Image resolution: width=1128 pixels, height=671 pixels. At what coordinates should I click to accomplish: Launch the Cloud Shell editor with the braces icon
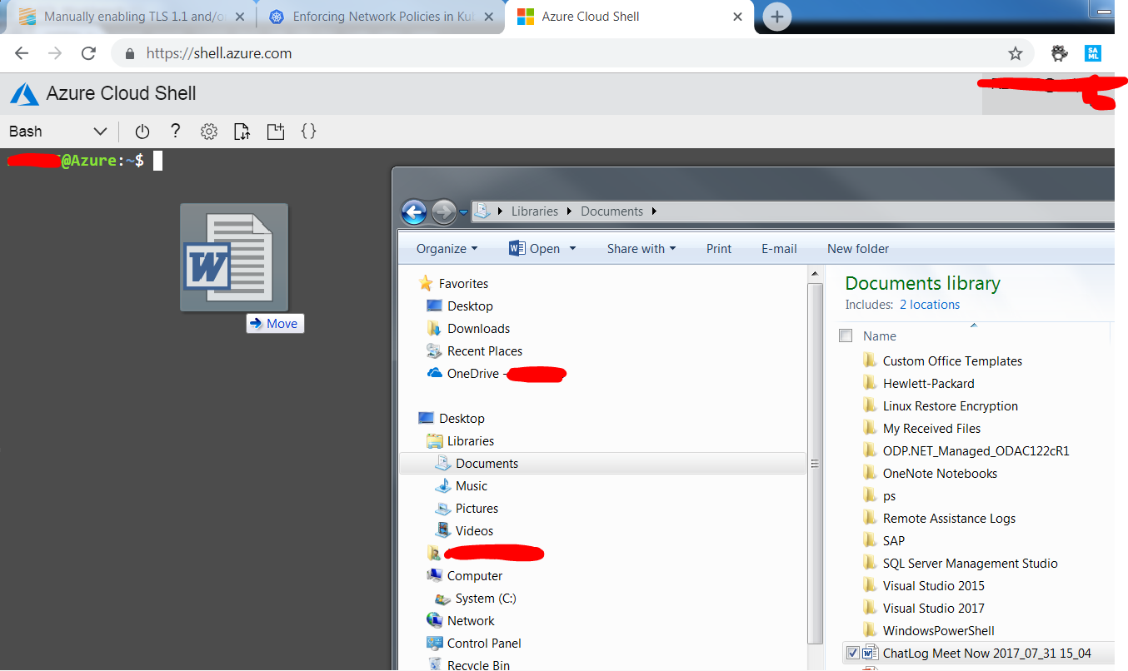click(308, 131)
